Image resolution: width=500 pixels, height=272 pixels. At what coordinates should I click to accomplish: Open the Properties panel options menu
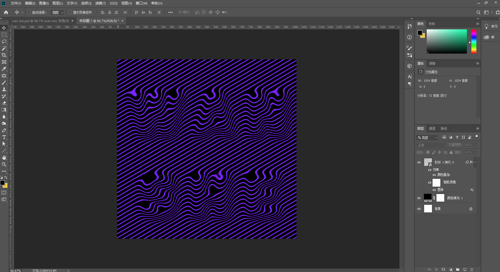(x=477, y=63)
